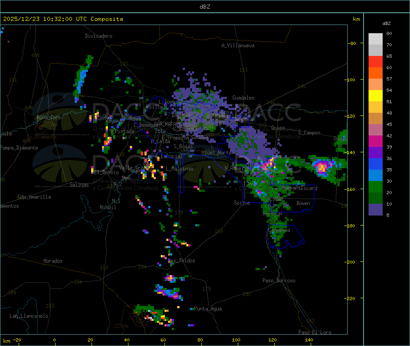
Task: Click the -80 km tick on right axis
Action: pyautogui.click(x=352, y=43)
